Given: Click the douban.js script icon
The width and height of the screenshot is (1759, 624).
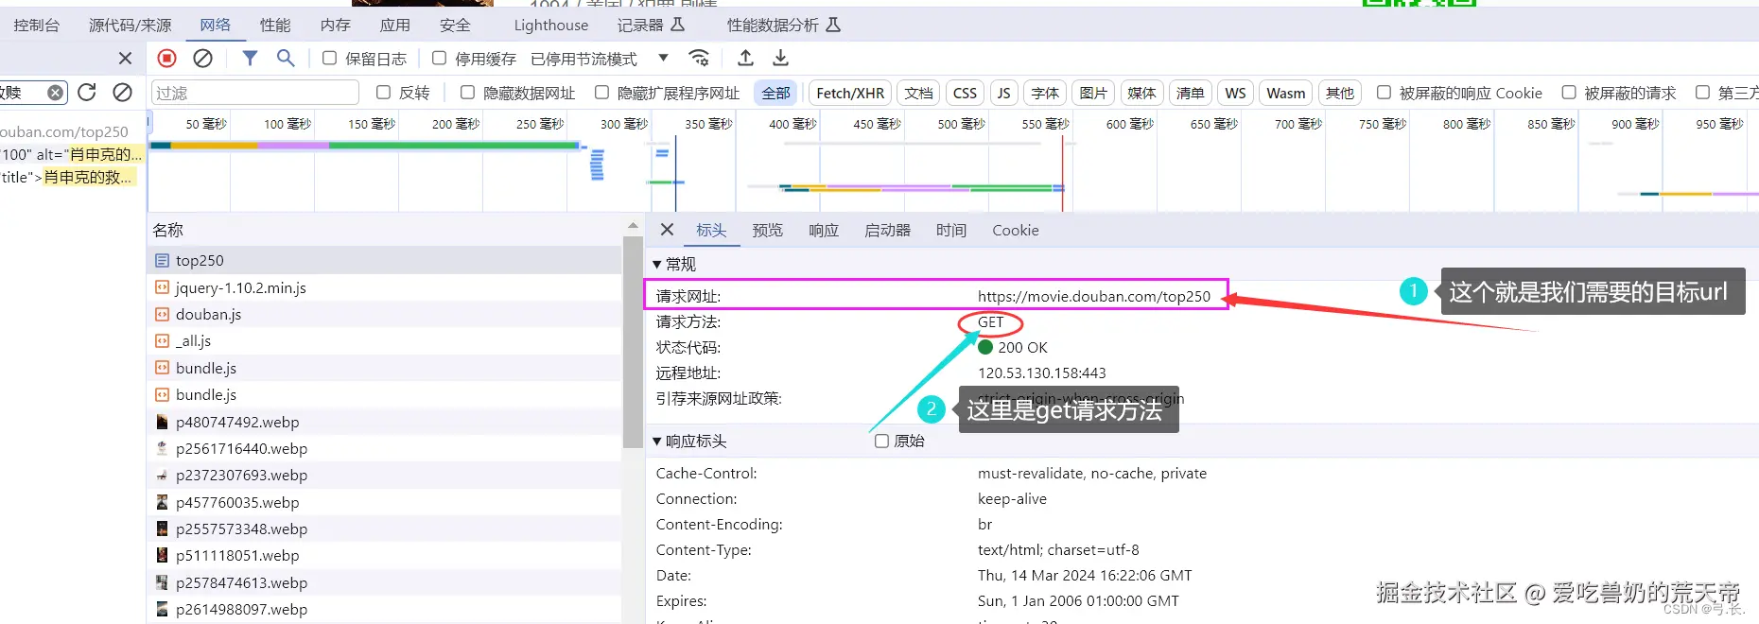Looking at the screenshot, I should (162, 314).
